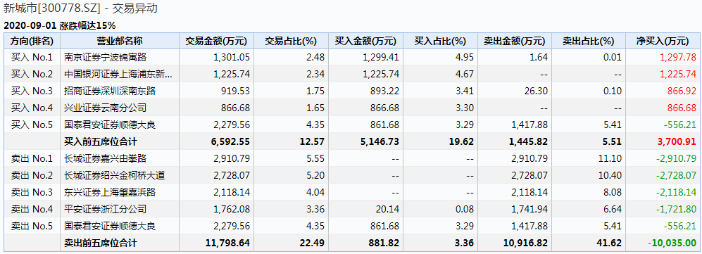Image resolution: width=702 pixels, height=254 pixels.
Task: Click the 交易金额(万元) column header
Action: (x=216, y=42)
